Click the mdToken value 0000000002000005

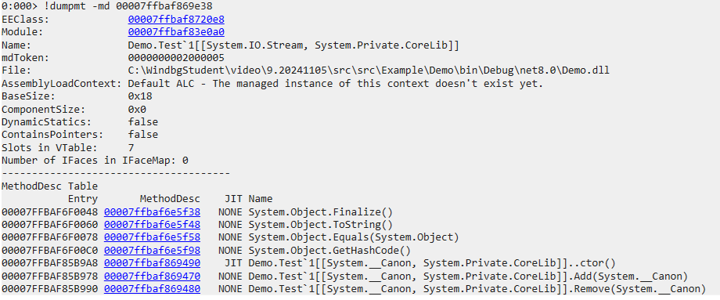[x=176, y=58]
